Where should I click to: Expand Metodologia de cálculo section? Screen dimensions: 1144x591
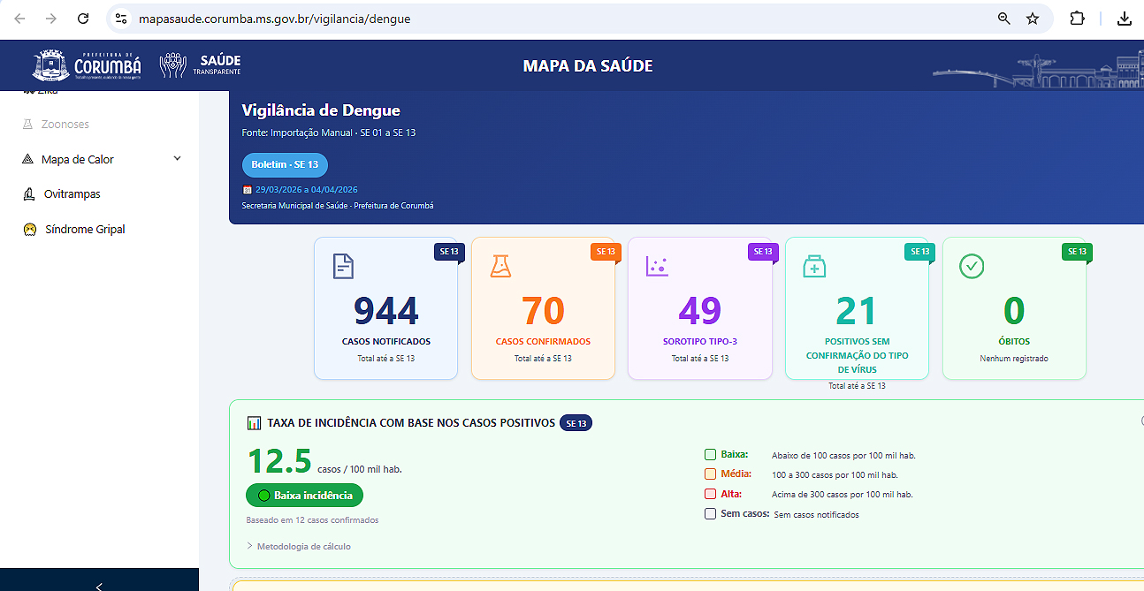[x=299, y=547]
